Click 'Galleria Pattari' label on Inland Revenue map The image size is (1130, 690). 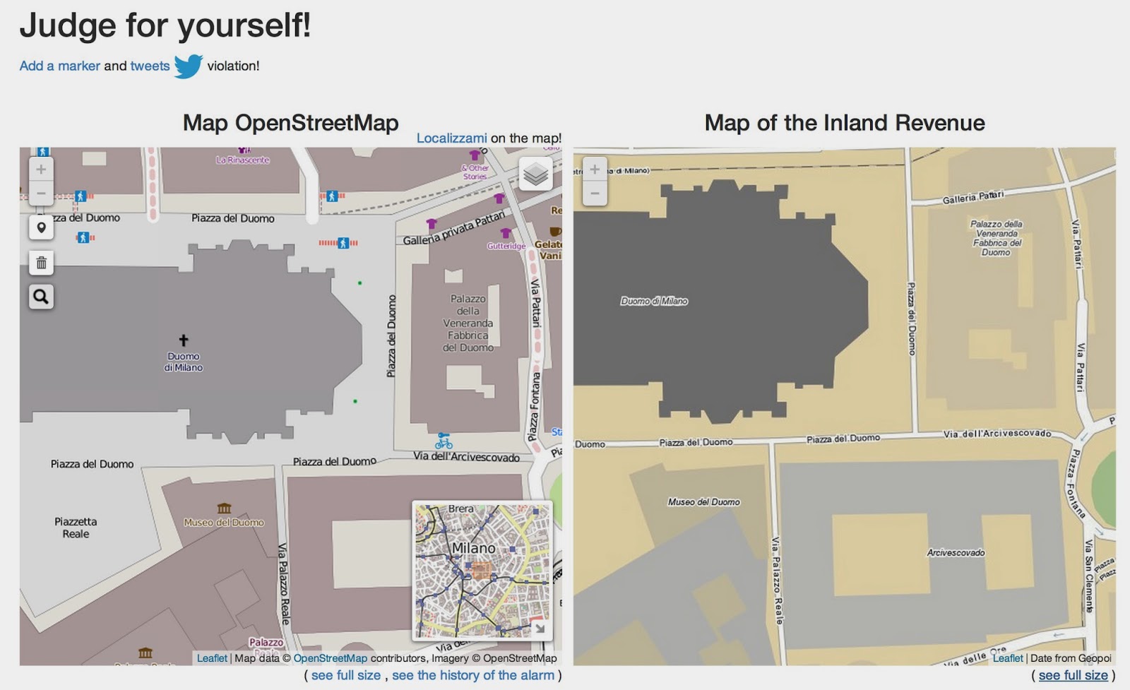point(973,196)
